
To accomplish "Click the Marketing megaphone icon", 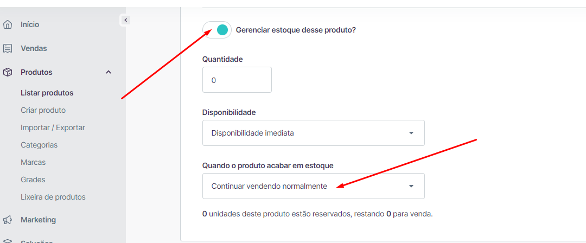I will pos(8,220).
